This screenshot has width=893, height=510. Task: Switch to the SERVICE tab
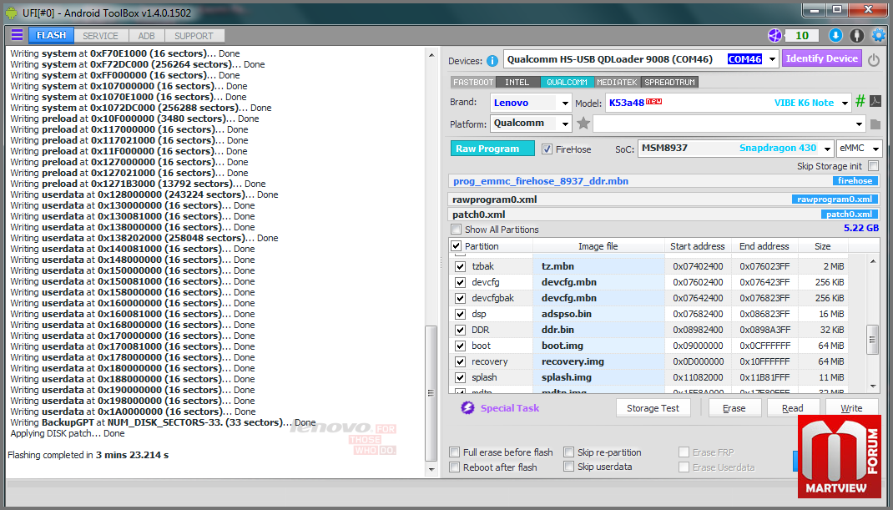pyautogui.click(x=100, y=36)
